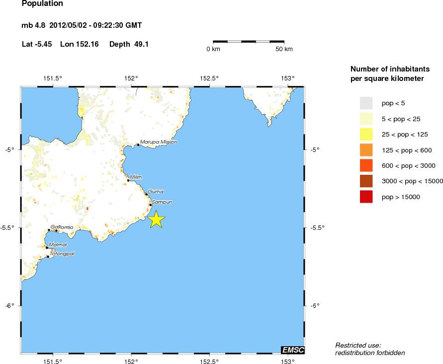Click the EMSC logo on the map

(292, 350)
